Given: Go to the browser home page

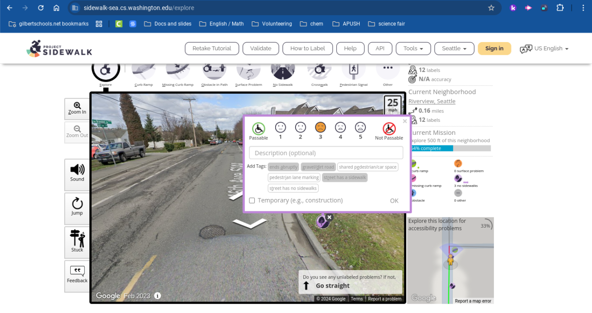Looking at the screenshot, I should click(x=56, y=8).
